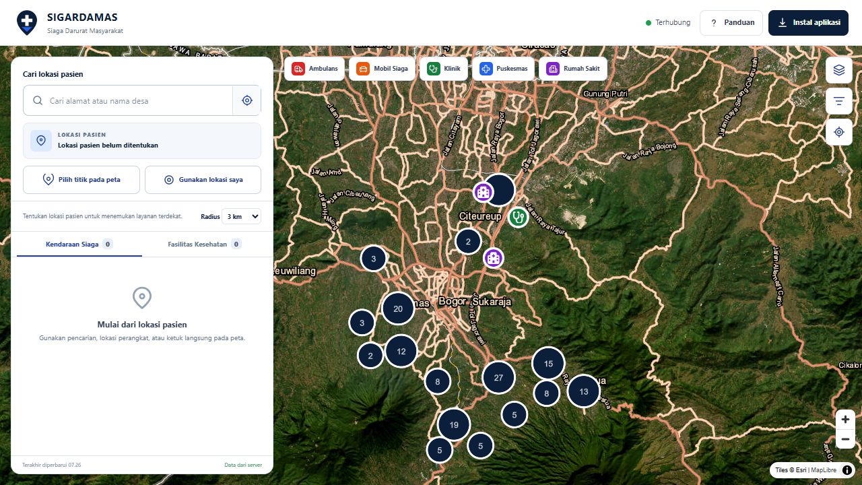This screenshot has width=862, height=485.
Task: Open map attribution info icon
Action: coord(847,470)
